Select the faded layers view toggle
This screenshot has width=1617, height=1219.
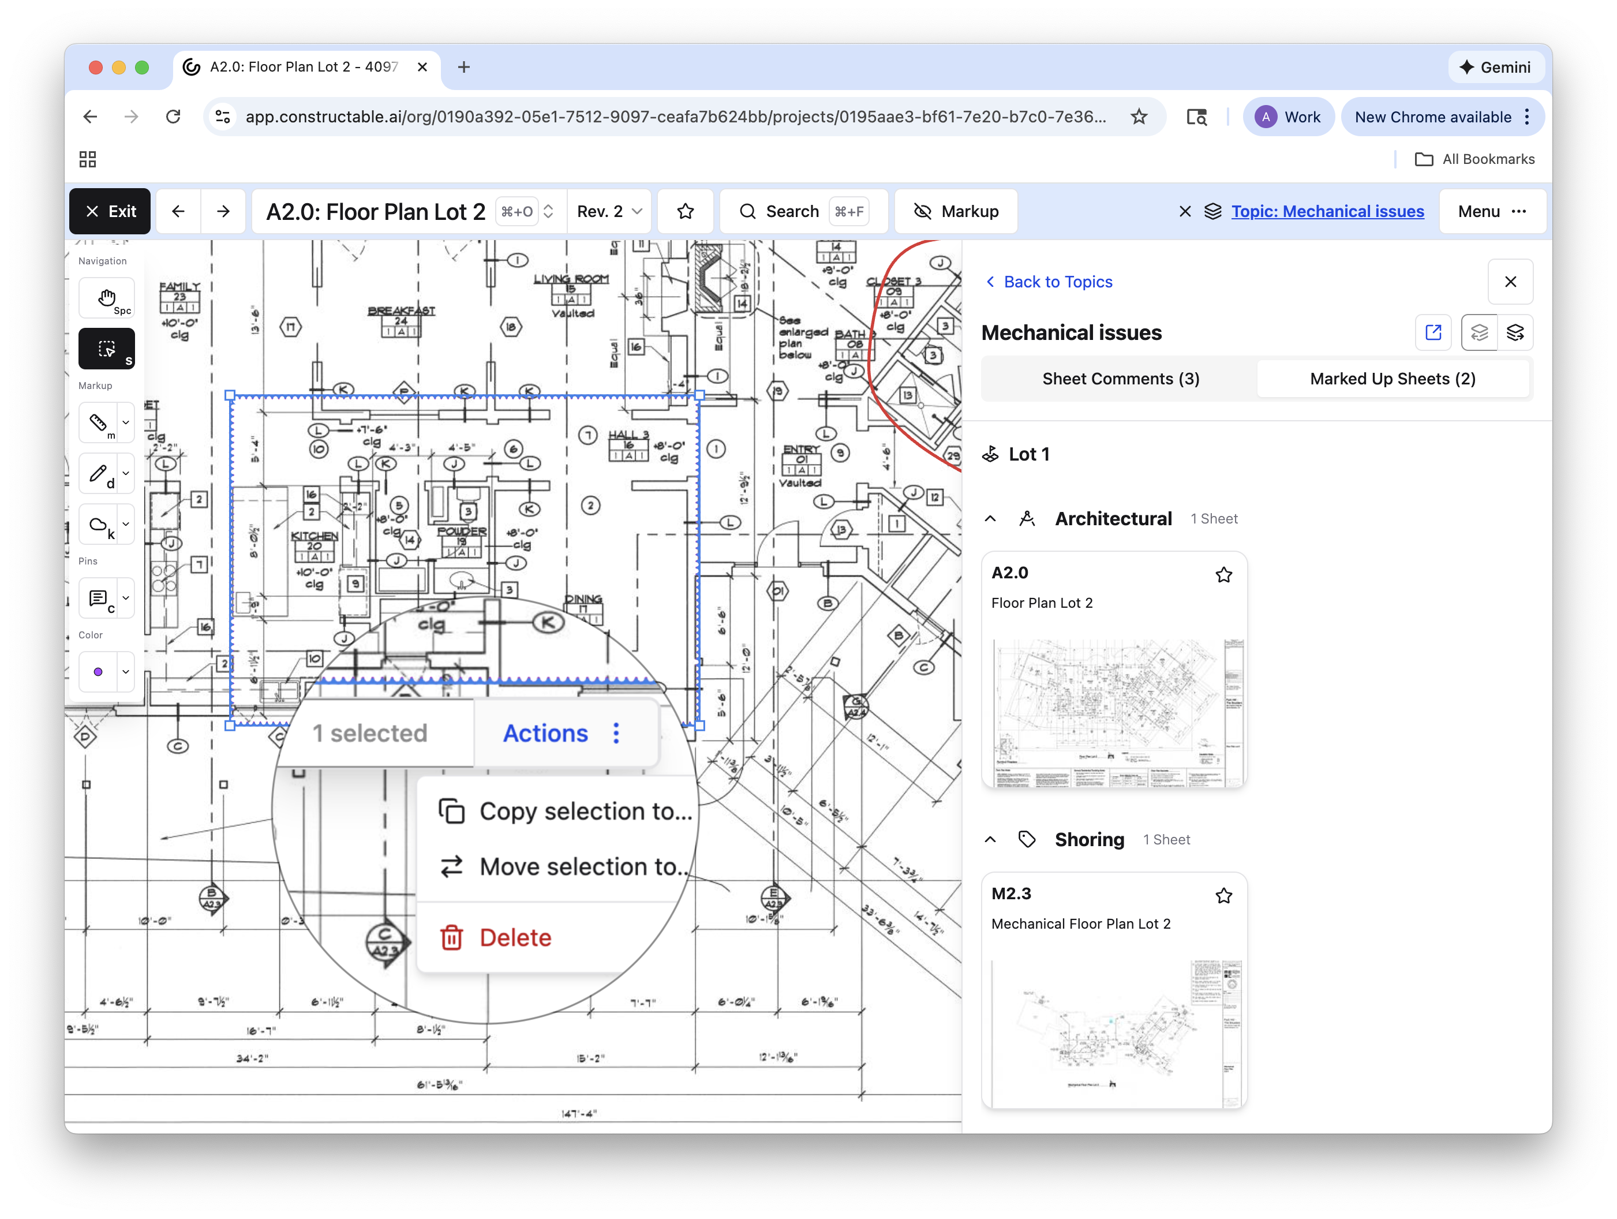tap(1479, 332)
